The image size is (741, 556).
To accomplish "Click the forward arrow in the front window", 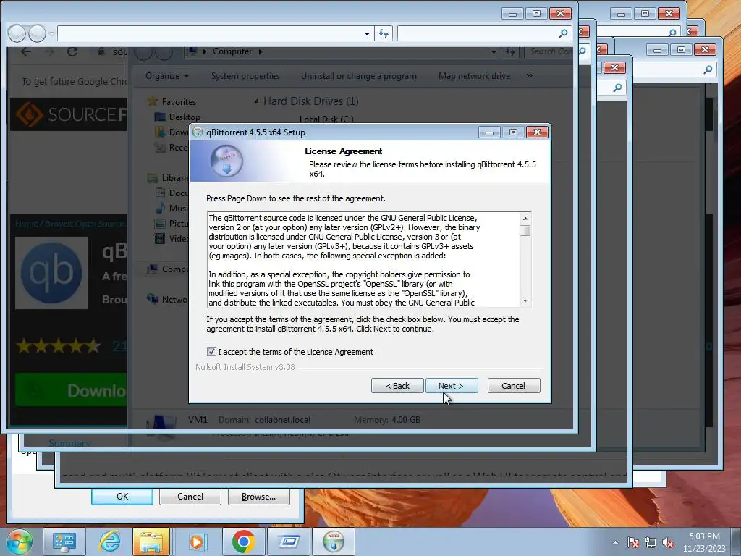I will (x=37, y=33).
